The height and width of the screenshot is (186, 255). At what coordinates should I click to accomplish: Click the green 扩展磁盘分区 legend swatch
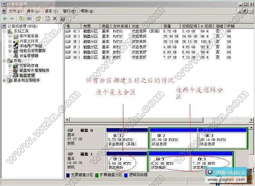pos(97,175)
